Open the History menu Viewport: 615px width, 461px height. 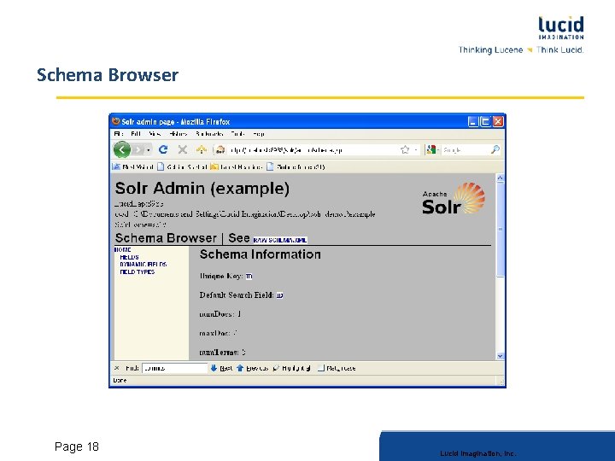point(178,134)
